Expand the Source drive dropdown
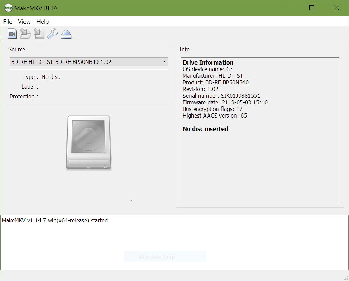Viewport: 349px width, 281px height. click(x=89, y=62)
